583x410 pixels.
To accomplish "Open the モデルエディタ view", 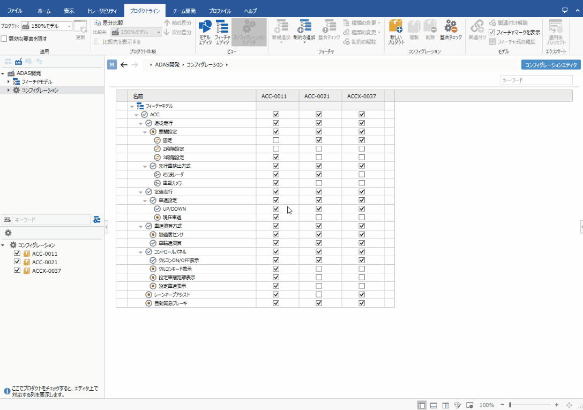I will point(205,32).
